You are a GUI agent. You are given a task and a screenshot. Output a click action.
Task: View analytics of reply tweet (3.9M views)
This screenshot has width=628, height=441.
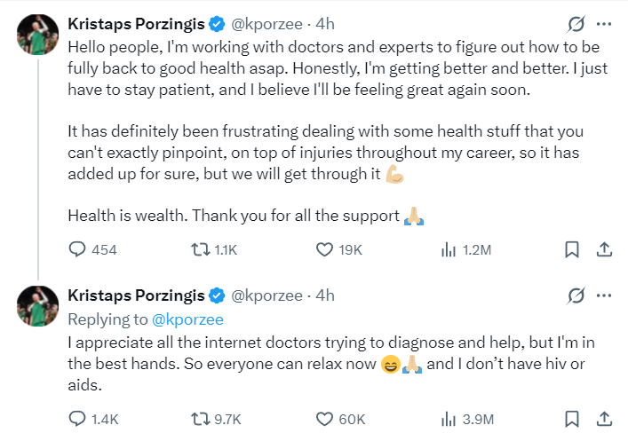pyautogui.click(x=467, y=419)
